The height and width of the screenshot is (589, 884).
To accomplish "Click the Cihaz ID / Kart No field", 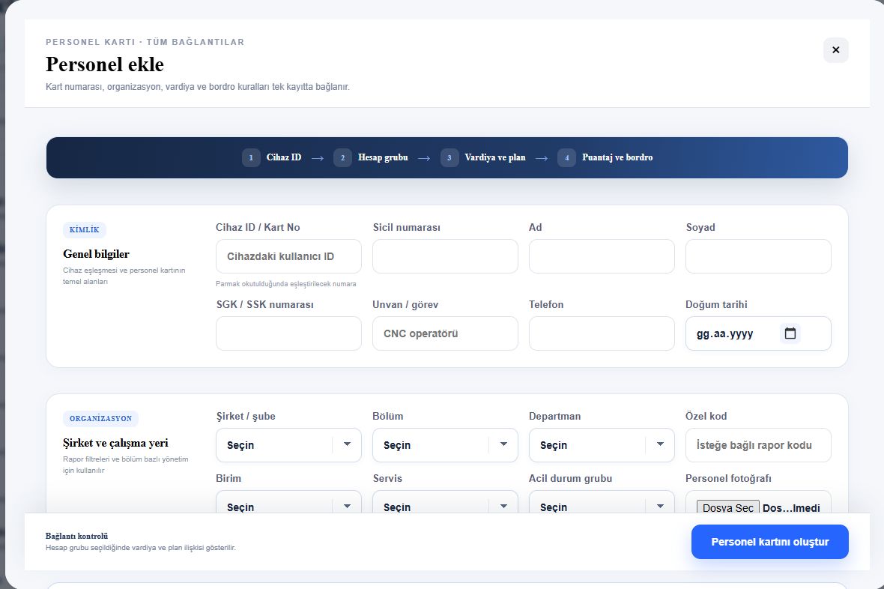I will coord(288,256).
